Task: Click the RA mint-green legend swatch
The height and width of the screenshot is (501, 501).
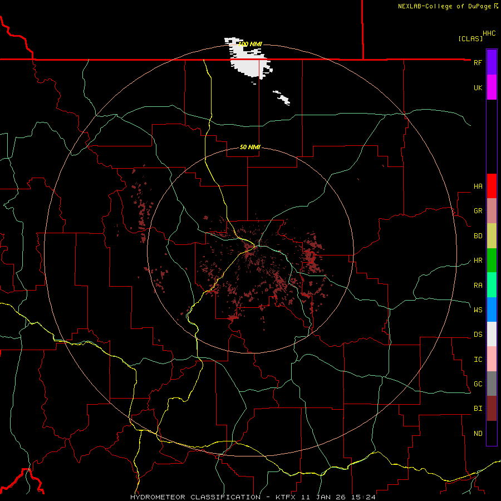Action: click(492, 285)
